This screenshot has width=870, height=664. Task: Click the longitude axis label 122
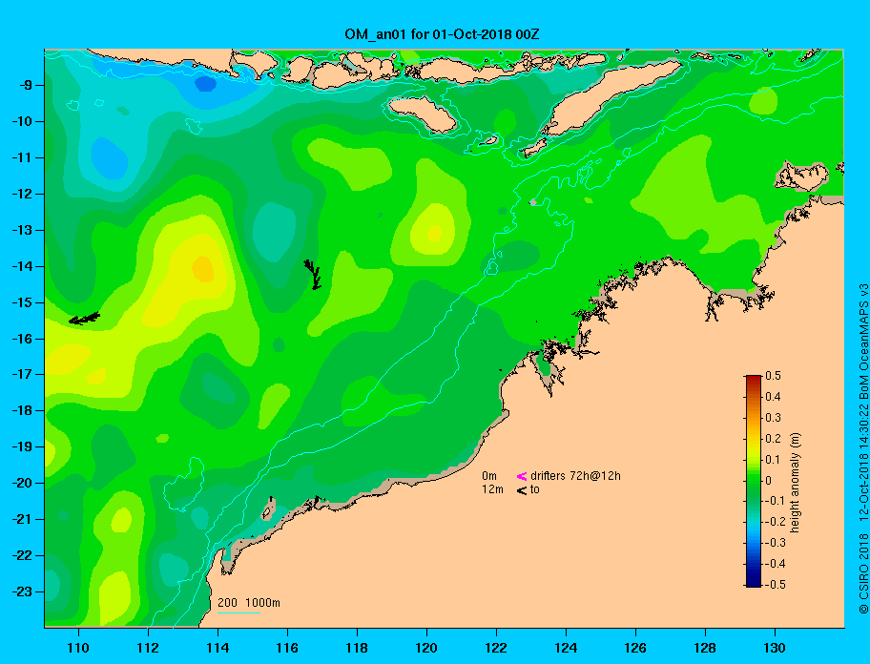point(496,648)
